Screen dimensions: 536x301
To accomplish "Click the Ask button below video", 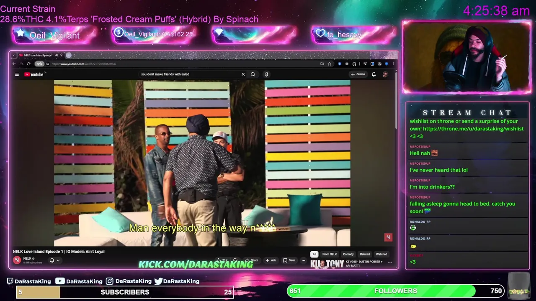I will 270,260.
